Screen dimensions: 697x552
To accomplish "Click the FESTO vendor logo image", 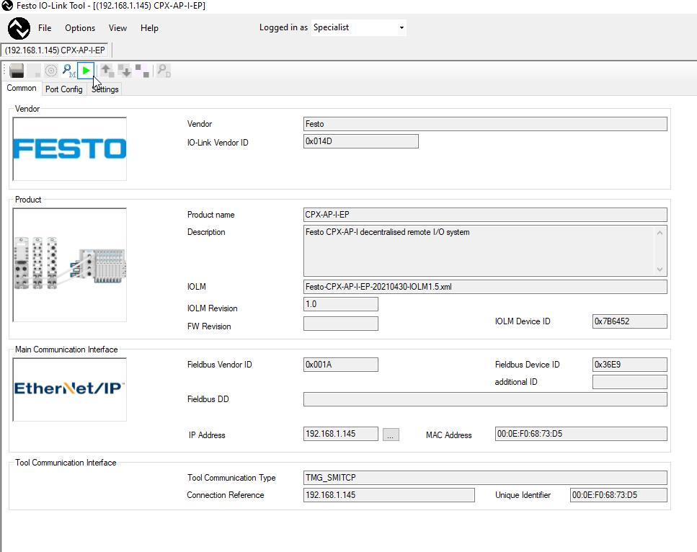I will tap(70, 149).
